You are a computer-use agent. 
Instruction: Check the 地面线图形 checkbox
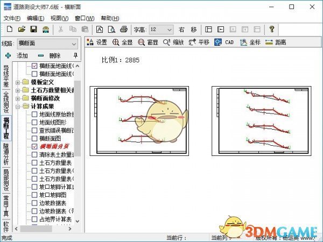(34, 123)
